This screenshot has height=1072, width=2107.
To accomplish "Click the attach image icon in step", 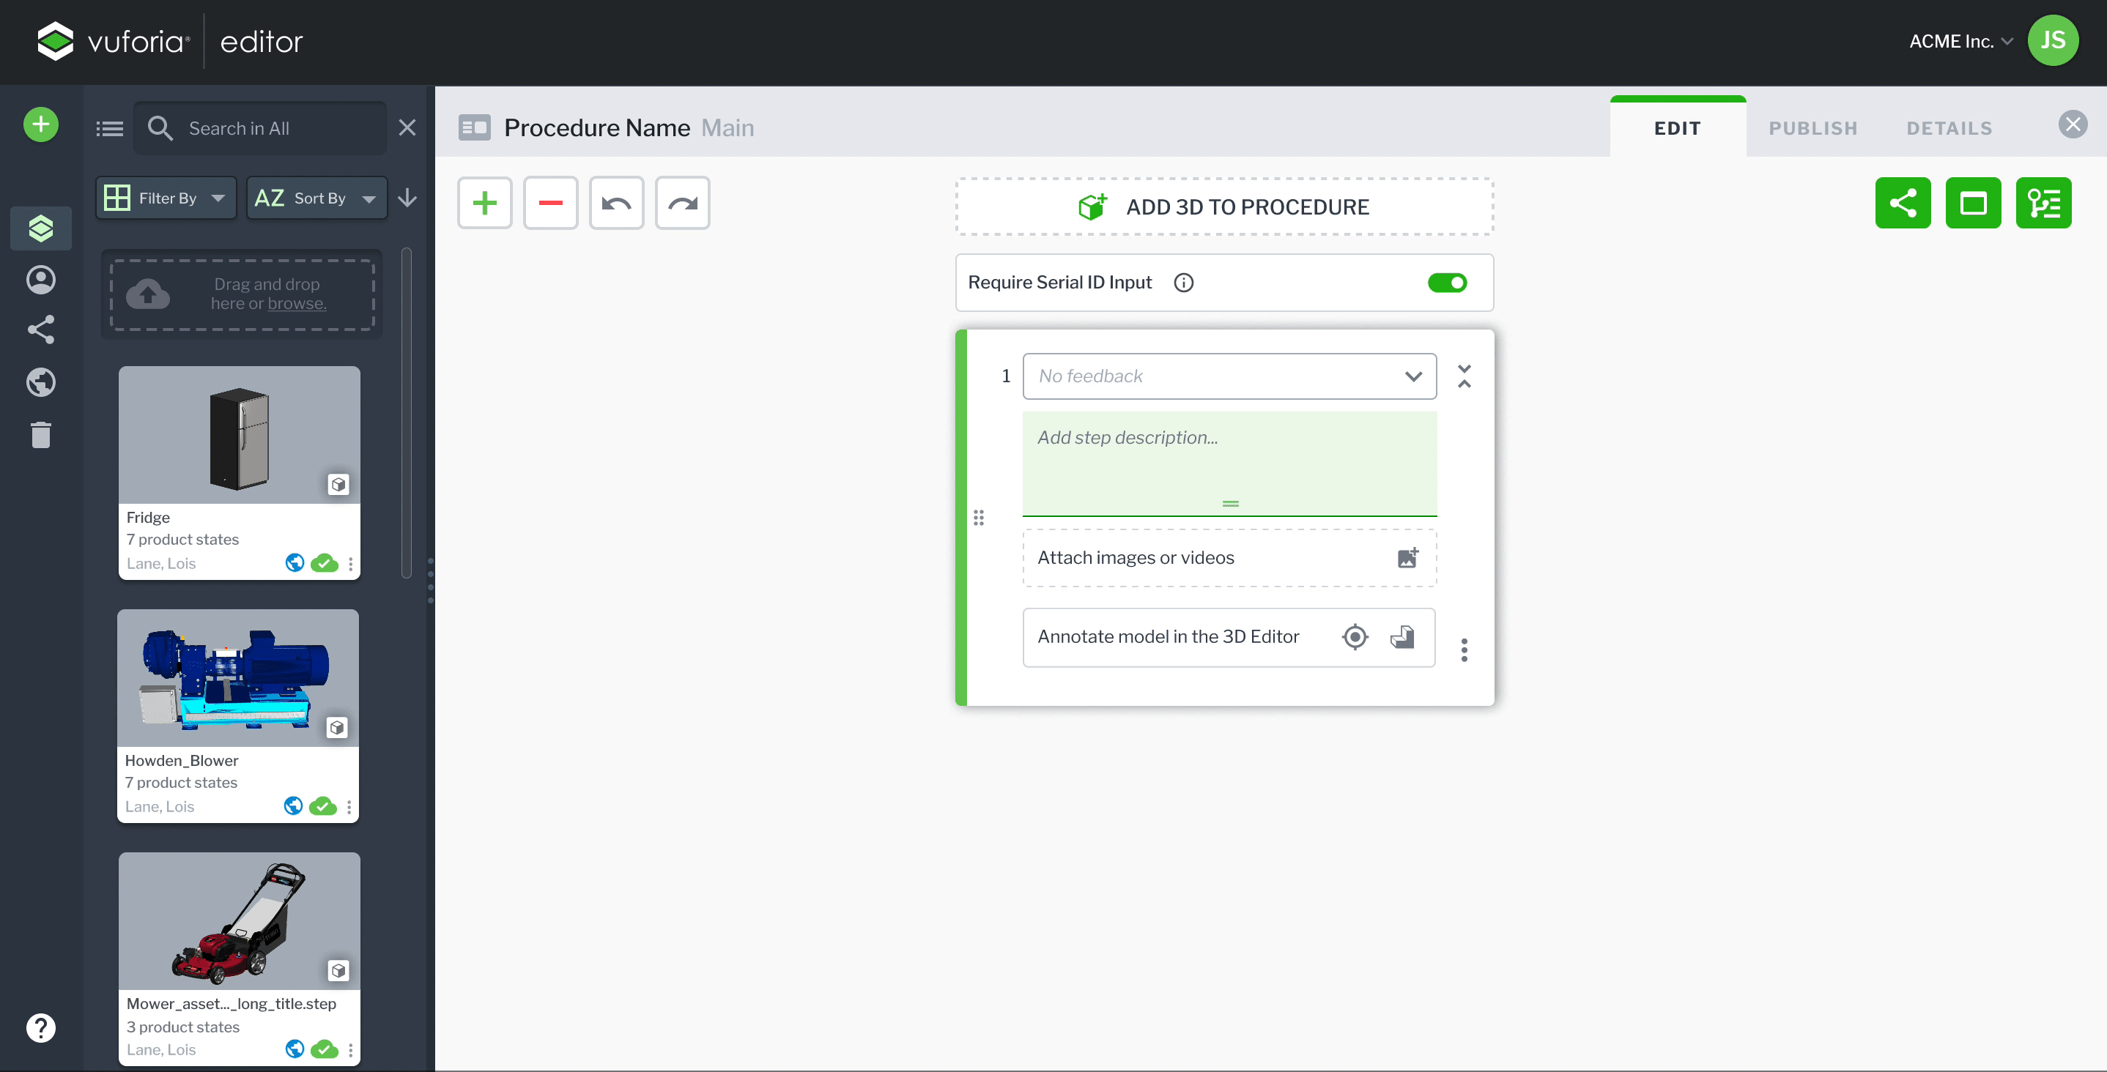I will (x=1407, y=558).
